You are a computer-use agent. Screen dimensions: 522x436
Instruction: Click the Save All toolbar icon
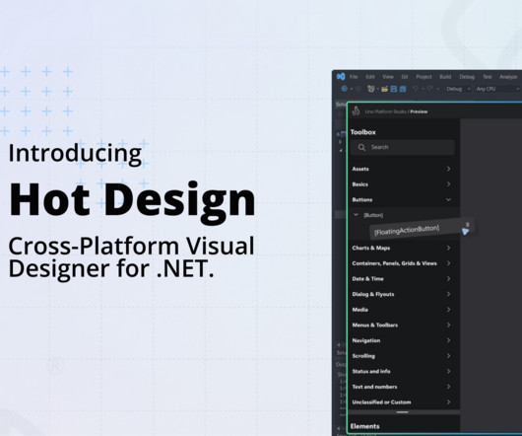click(x=403, y=89)
